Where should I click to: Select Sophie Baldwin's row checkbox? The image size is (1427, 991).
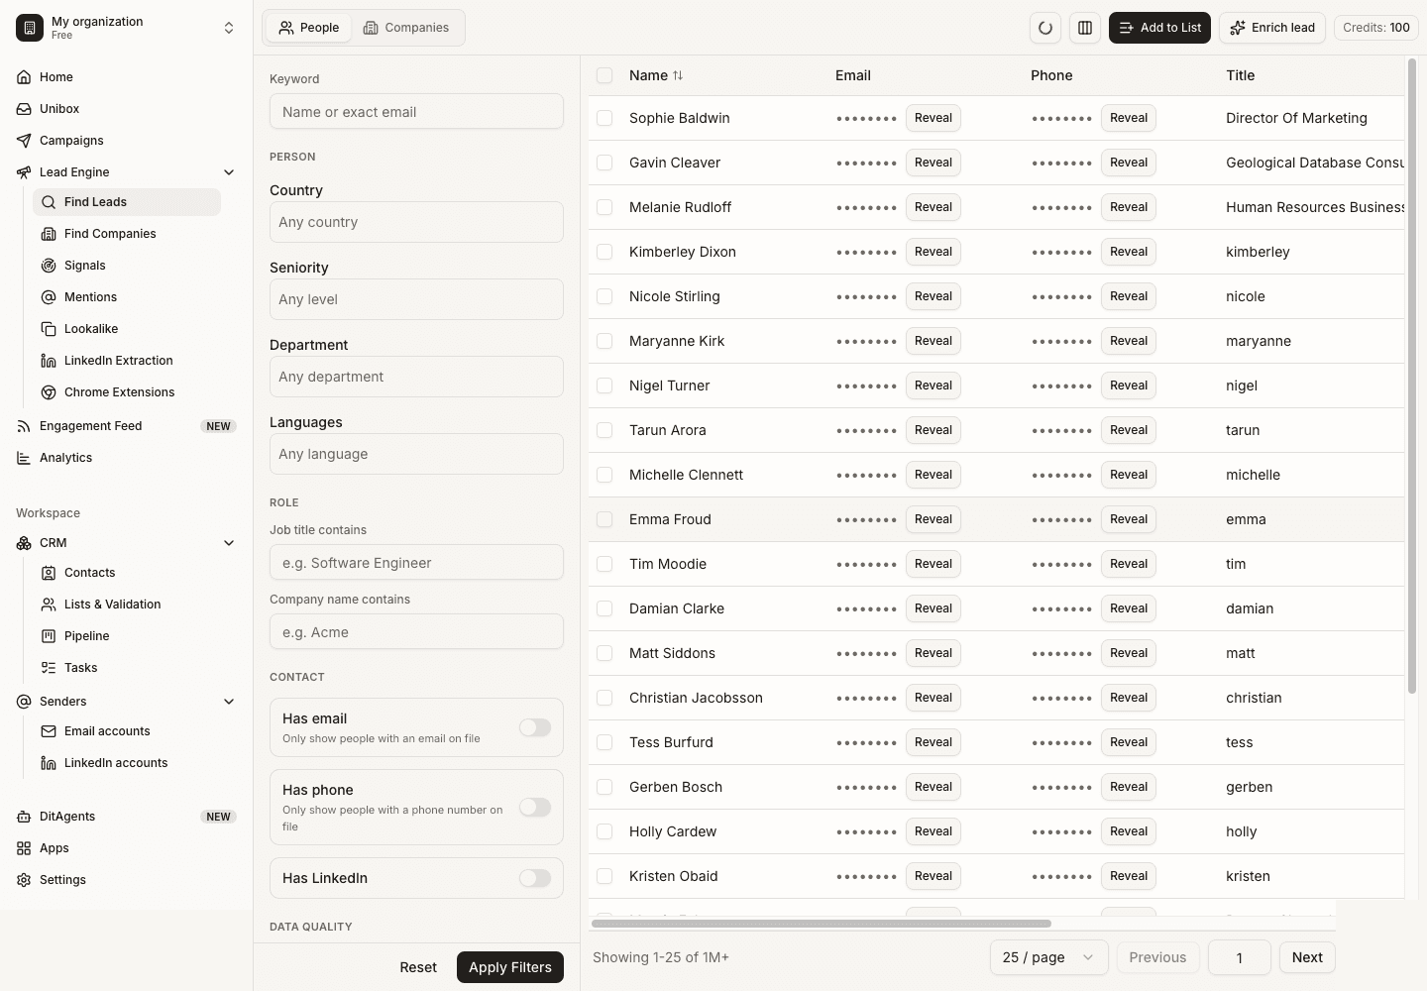[x=604, y=118]
